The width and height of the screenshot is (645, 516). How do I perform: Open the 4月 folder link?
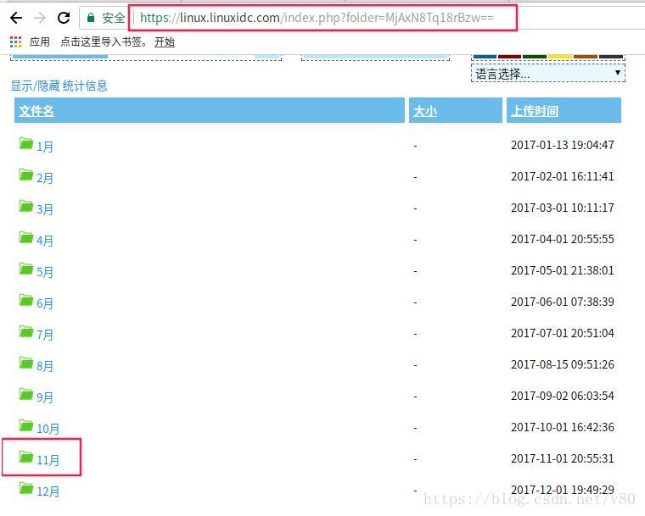click(x=45, y=241)
